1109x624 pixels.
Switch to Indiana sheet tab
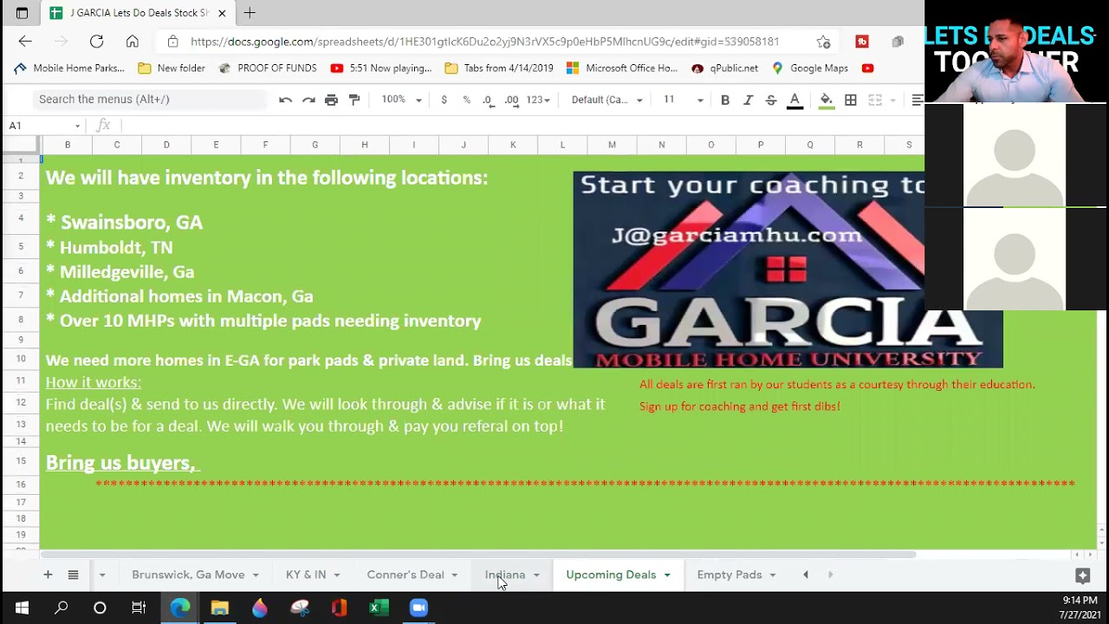pyautogui.click(x=505, y=575)
